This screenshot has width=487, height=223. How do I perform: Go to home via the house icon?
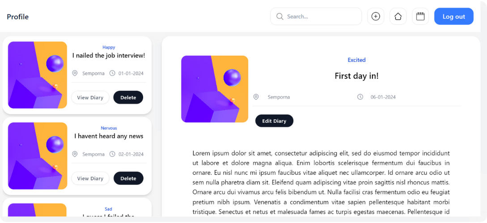click(398, 17)
